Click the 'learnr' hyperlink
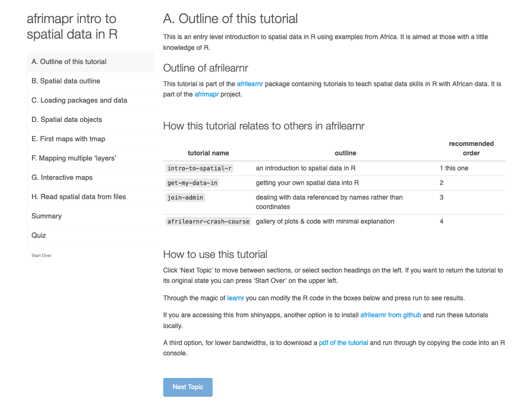The height and width of the screenshot is (409, 532). [235, 297]
